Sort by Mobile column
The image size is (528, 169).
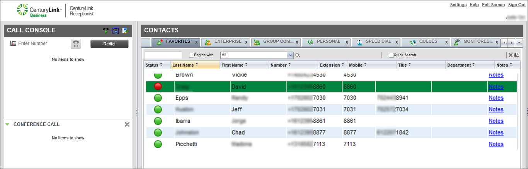pos(371,65)
